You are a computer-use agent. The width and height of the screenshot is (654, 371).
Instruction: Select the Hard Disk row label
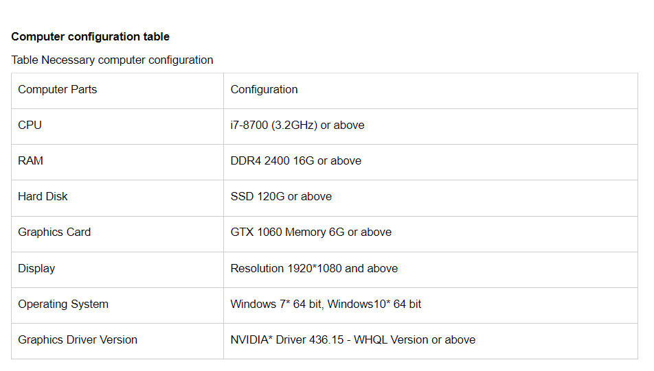pyautogui.click(x=43, y=197)
